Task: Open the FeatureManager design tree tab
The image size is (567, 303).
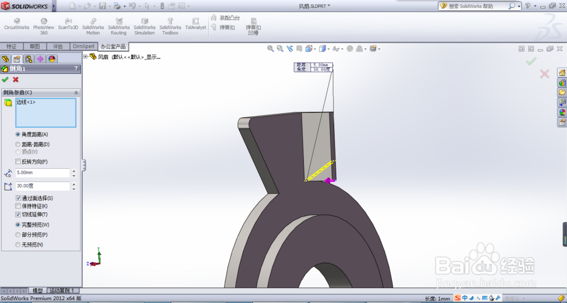Action: point(6,59)
